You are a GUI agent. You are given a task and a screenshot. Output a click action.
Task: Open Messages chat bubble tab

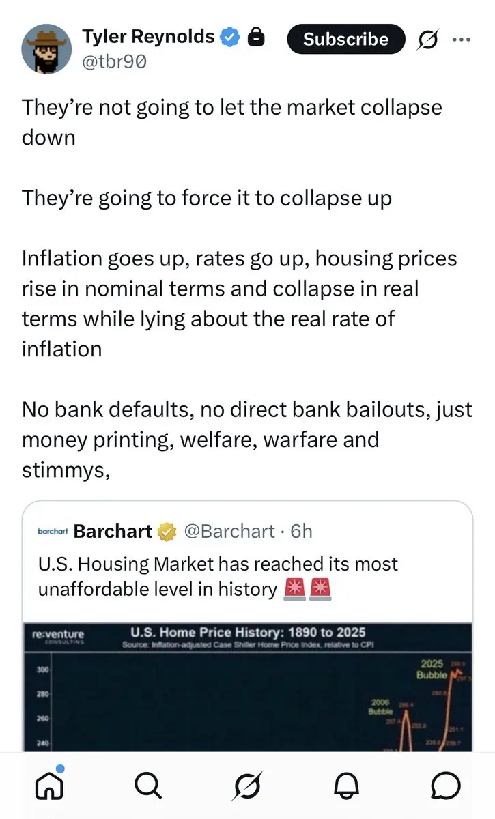[446, 786]
